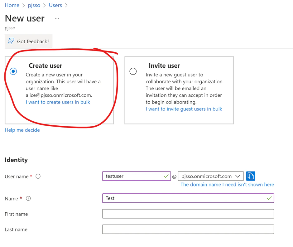The image size is (293, 247).
Task: Click I want to invite guest users in bulk
Action: [184, 109]
